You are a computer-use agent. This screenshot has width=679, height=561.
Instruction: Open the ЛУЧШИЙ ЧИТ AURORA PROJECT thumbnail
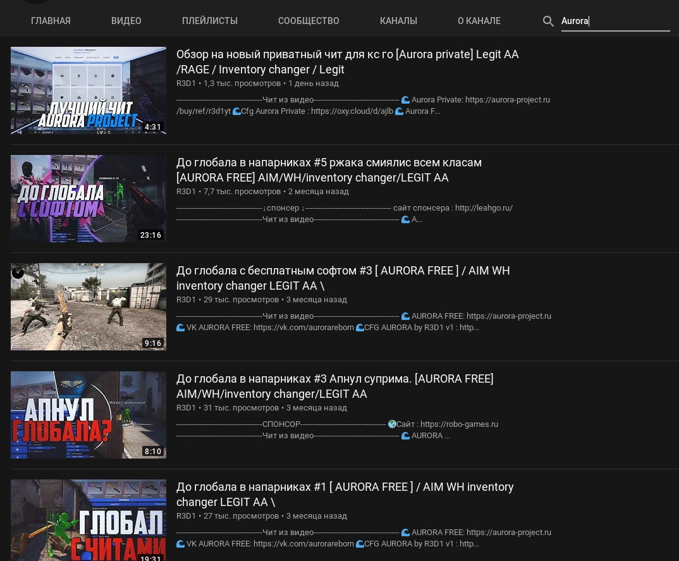click(89, 90)
